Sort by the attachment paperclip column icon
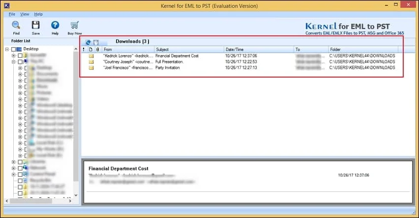Image resolution: width=419 pixels, height=218 pixels. tap(98, 50)
